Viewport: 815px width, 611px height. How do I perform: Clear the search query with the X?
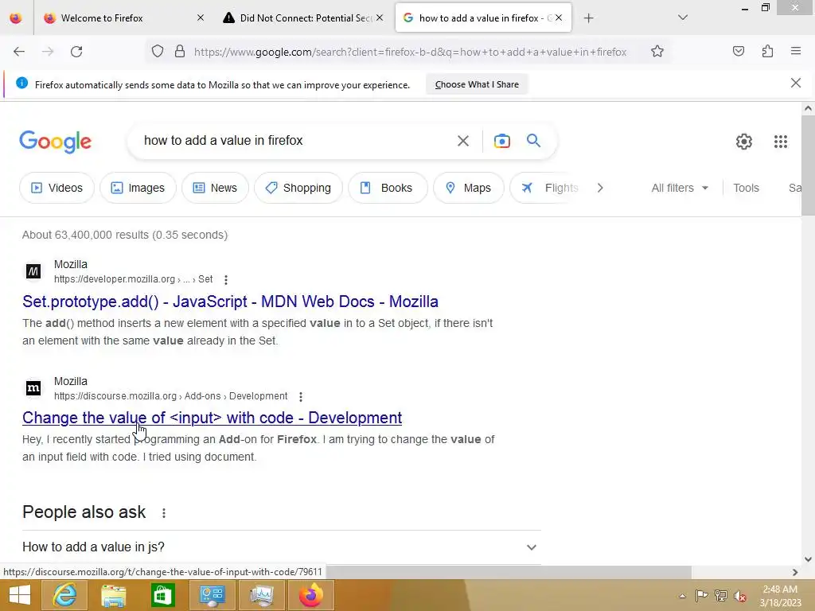[x=463, y=141]
